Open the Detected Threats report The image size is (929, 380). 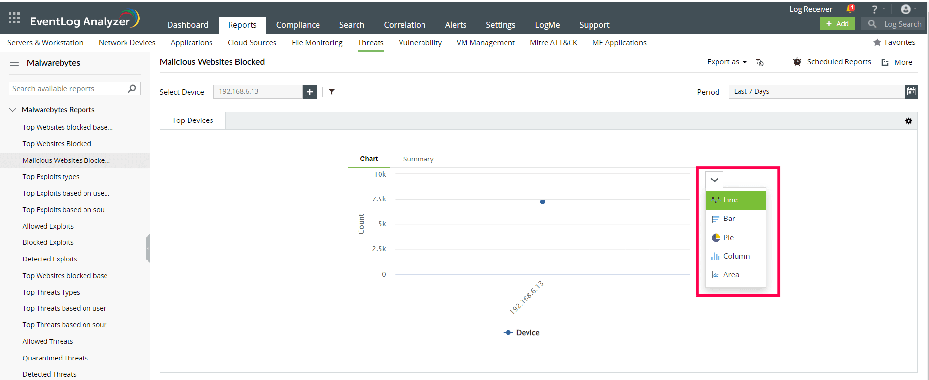pyautogui.click(x=49, y=374)
